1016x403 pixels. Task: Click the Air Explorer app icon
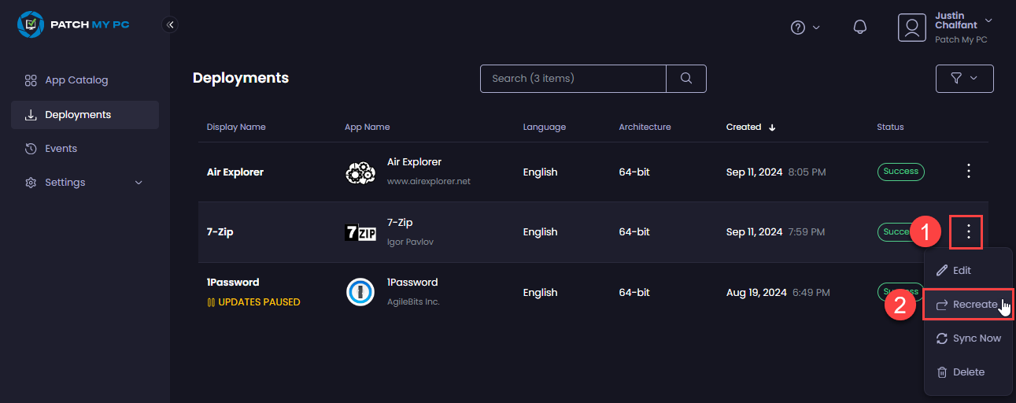point(360,172)
